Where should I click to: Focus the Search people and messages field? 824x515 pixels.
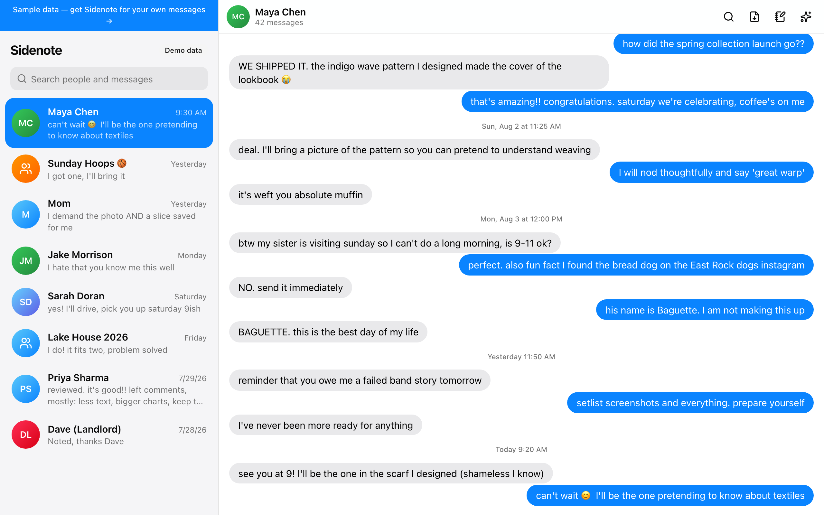[109, 79]
